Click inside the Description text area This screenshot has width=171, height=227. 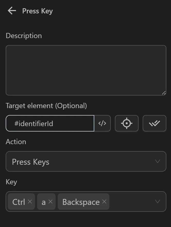pyautogui.click(x=86, y=70)
